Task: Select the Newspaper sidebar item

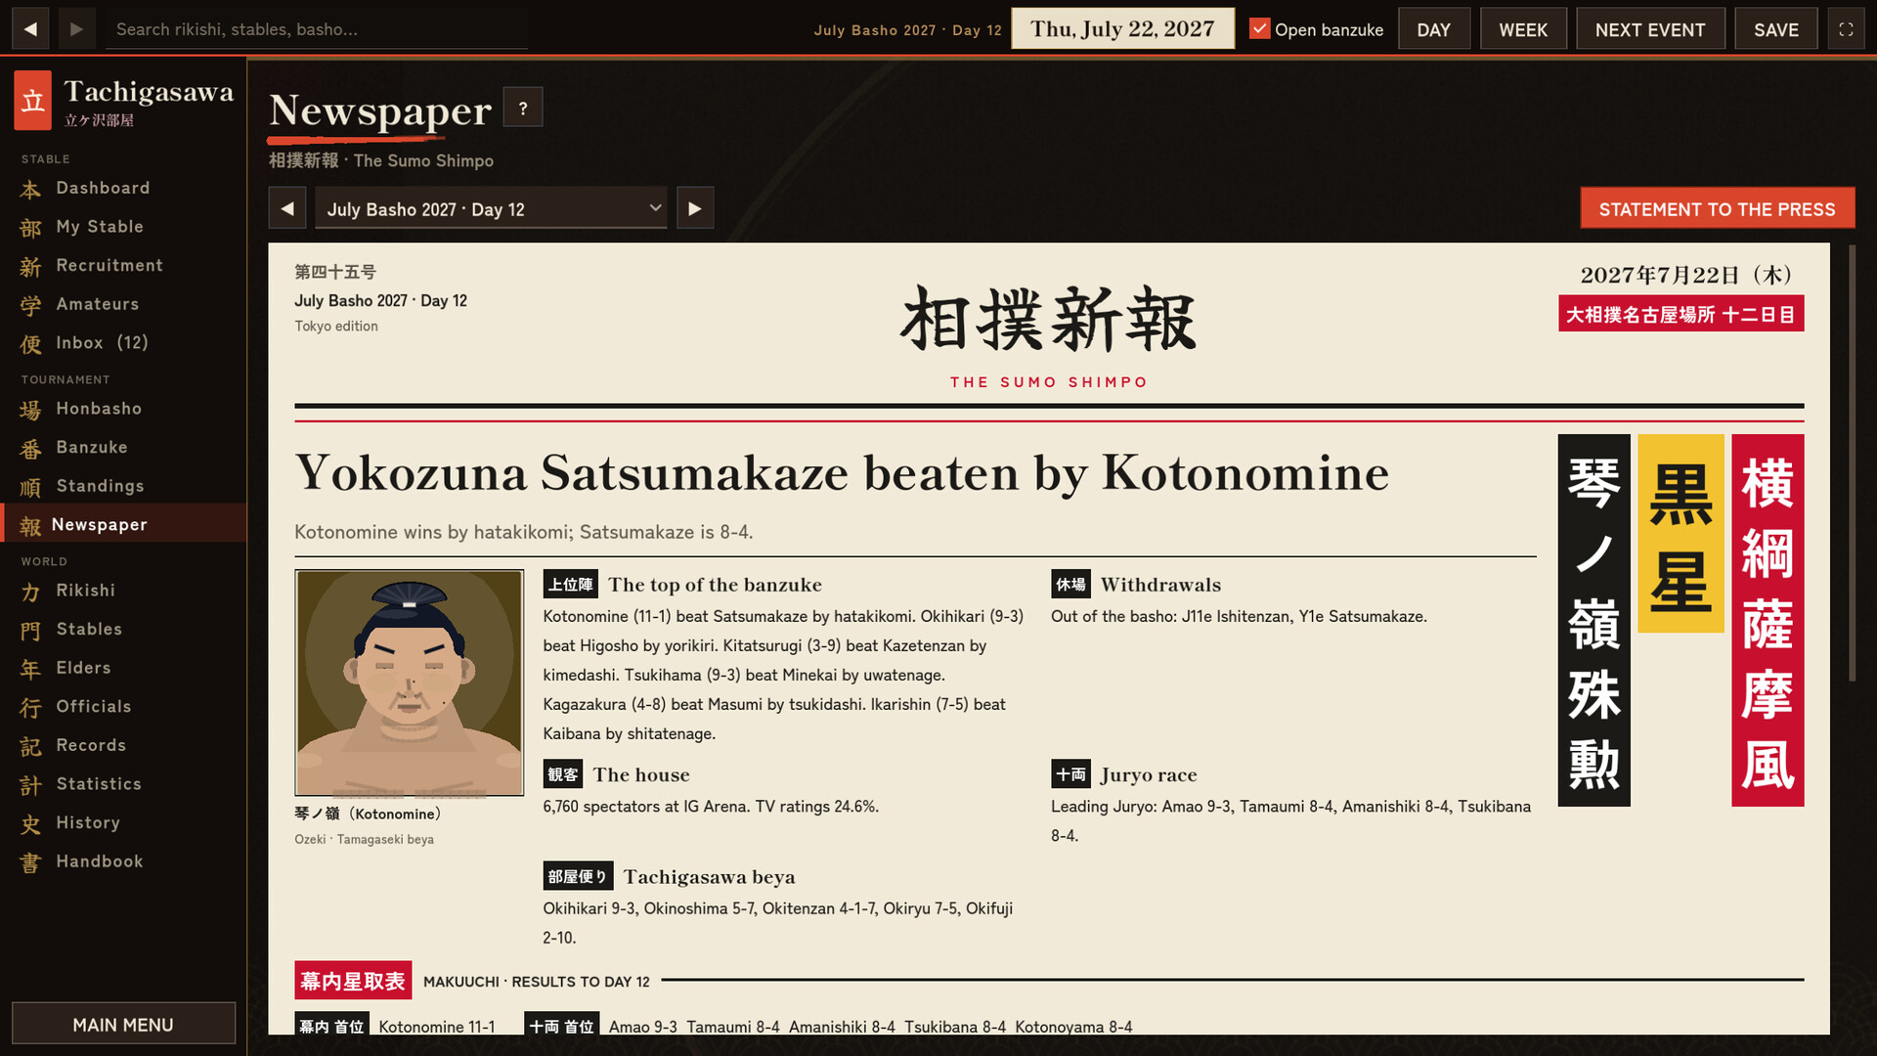Action: pyautogui.click(x=123, y=524)
